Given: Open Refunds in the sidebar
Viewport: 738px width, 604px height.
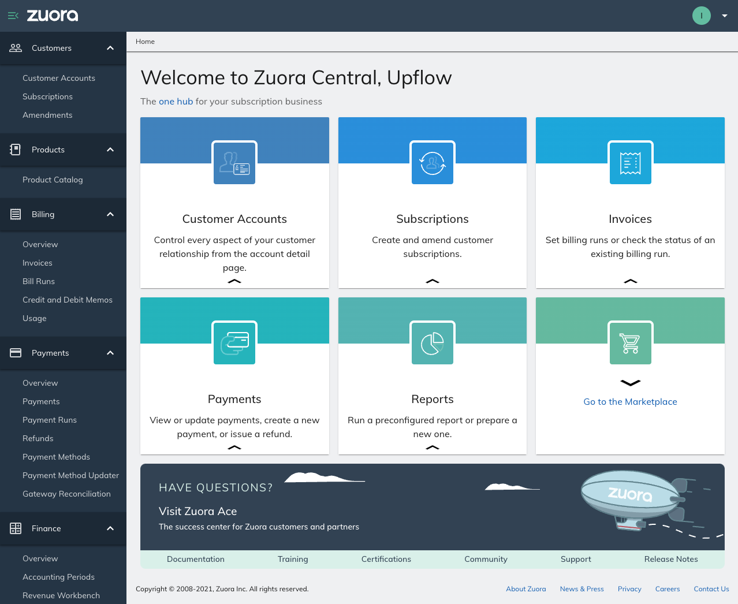Looking at the screenshot, I should click(x=38, y=438).
